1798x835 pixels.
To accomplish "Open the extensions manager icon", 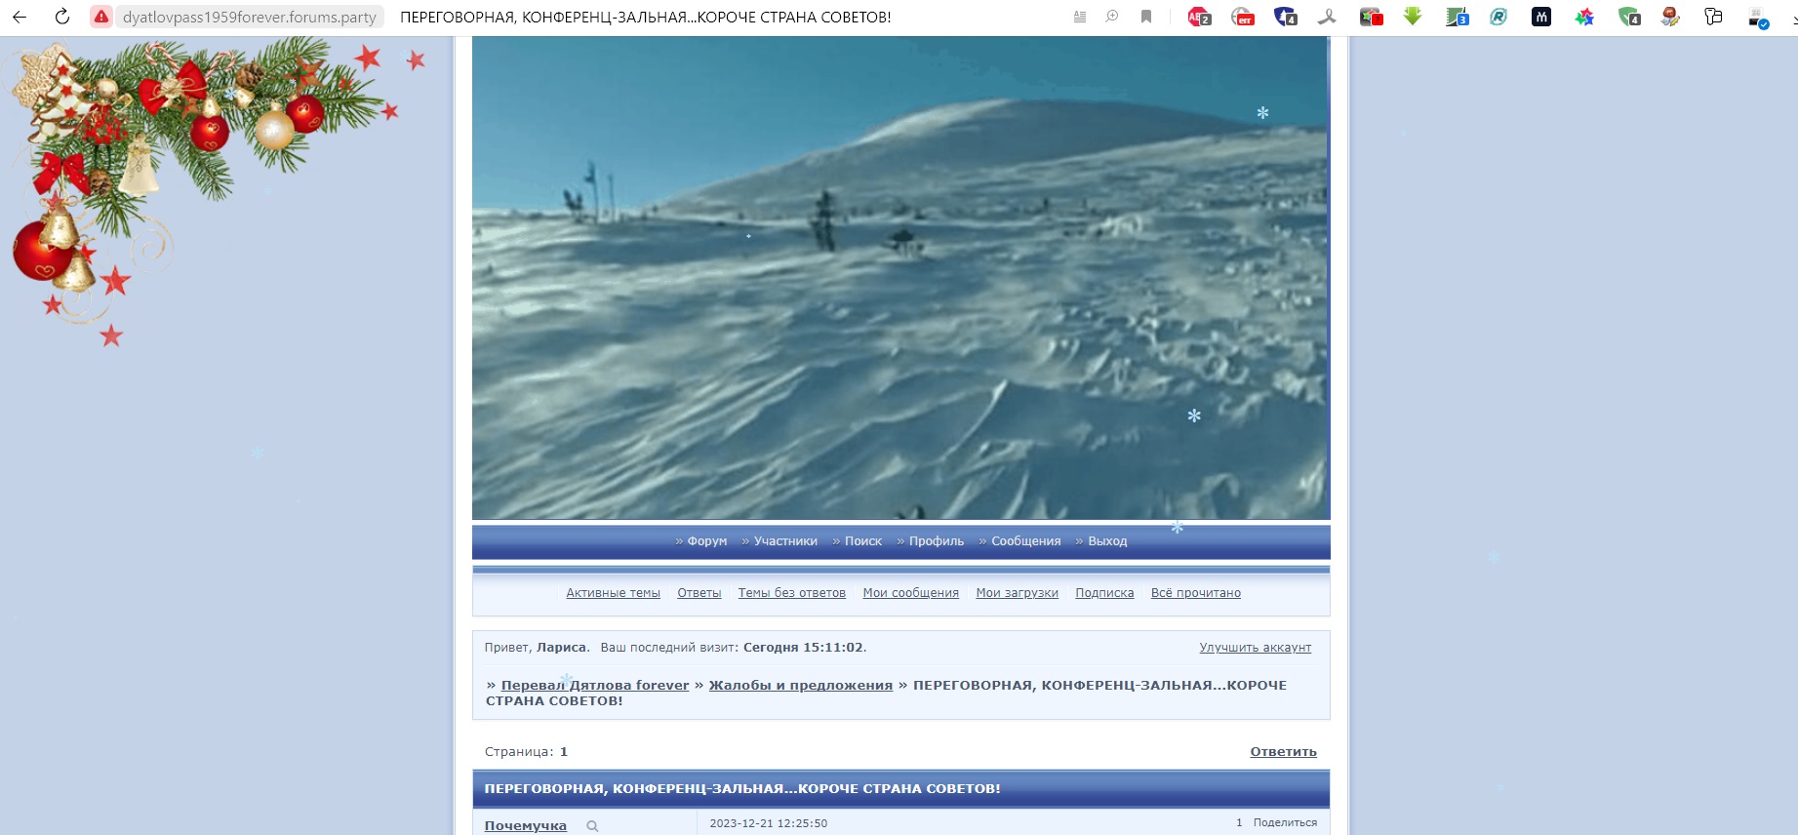I will click(x=1713, y=17).
